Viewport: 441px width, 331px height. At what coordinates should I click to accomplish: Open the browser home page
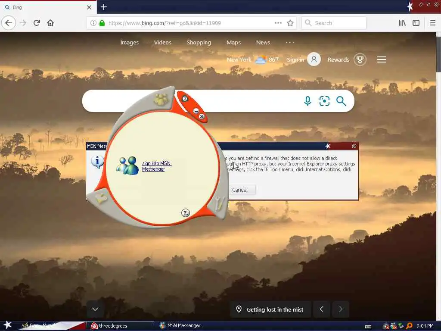[x=50, y=23]
